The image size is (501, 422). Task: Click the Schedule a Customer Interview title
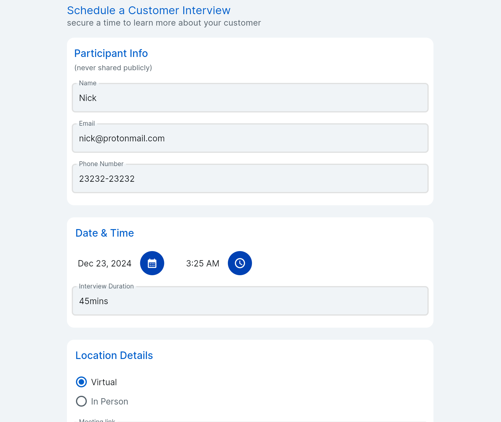149,11
